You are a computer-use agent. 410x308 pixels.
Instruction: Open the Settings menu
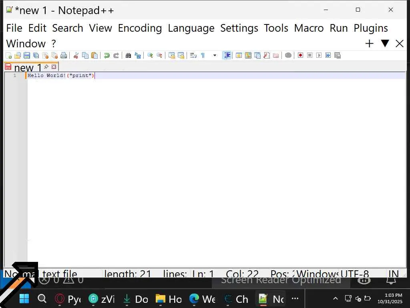[x=239, y=28]
